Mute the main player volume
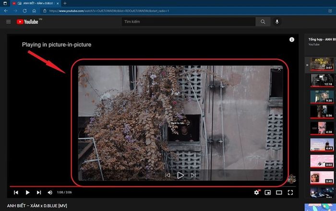The height and width of the screenshot is (211, 336). pos(50,193)
